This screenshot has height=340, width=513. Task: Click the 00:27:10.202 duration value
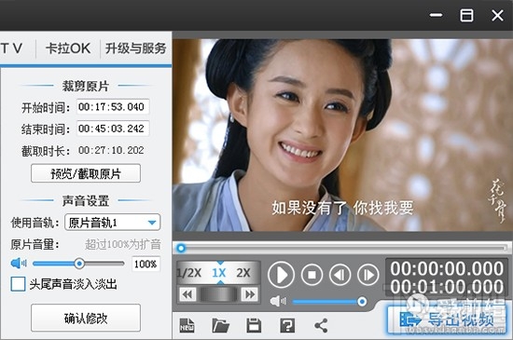click(111, 150)
